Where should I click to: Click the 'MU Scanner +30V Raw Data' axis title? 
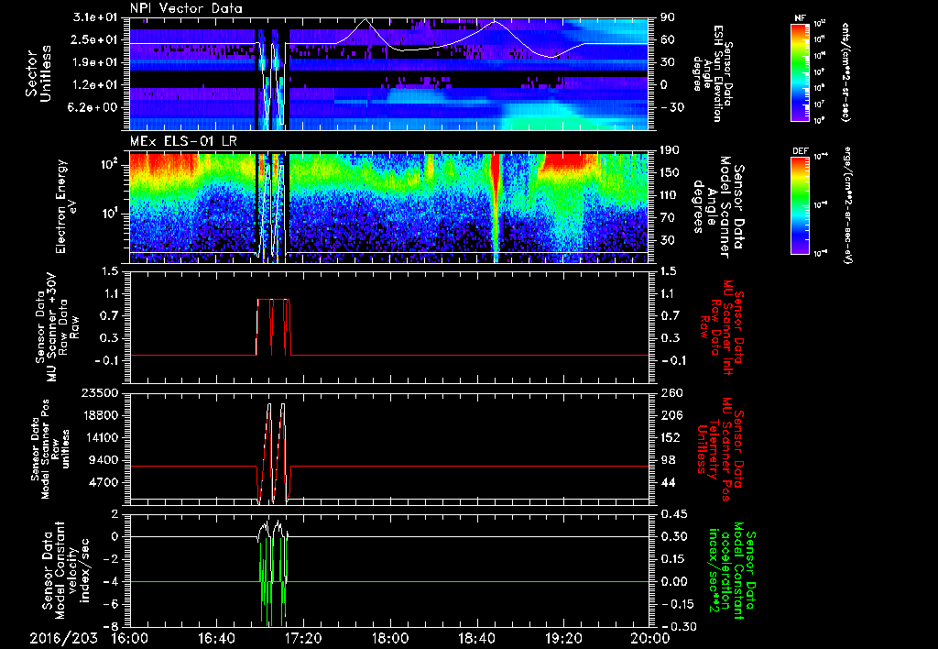click(57, 327)
